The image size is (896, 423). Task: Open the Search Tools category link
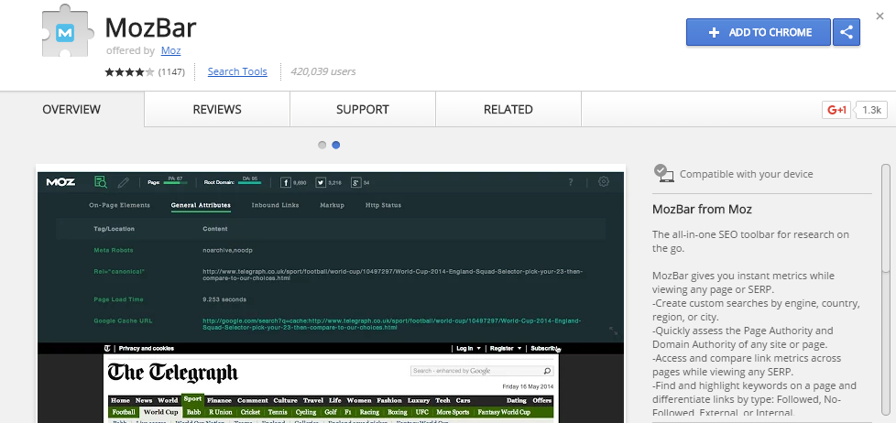pyautogui.click(x=237, y=71)
